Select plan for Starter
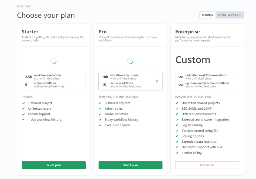The width and height of the screenshot is (256, 179). (x=54, y=165)
